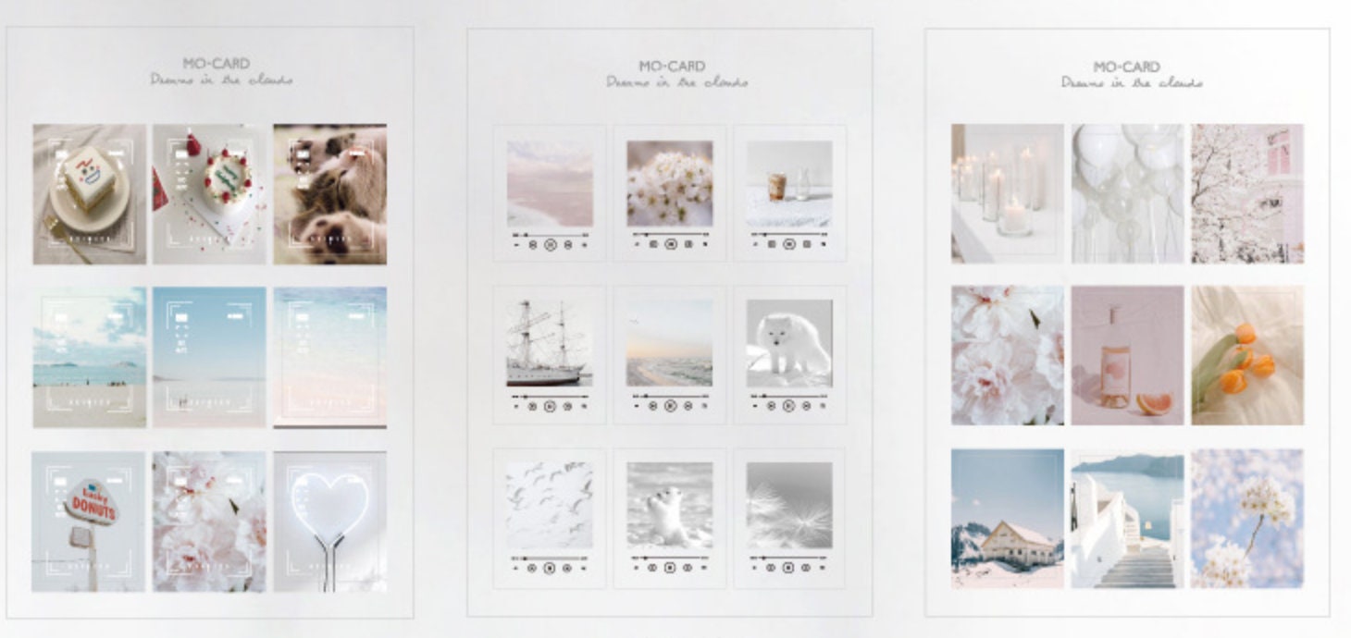Image resolution: width=1351 pixels, height=638 pixels.
Task: Click previous track icon under white blossoms card
Action: point(653,245)
